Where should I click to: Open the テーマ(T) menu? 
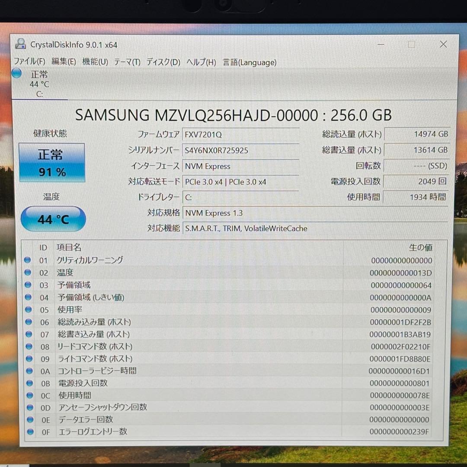click(126, 62)
